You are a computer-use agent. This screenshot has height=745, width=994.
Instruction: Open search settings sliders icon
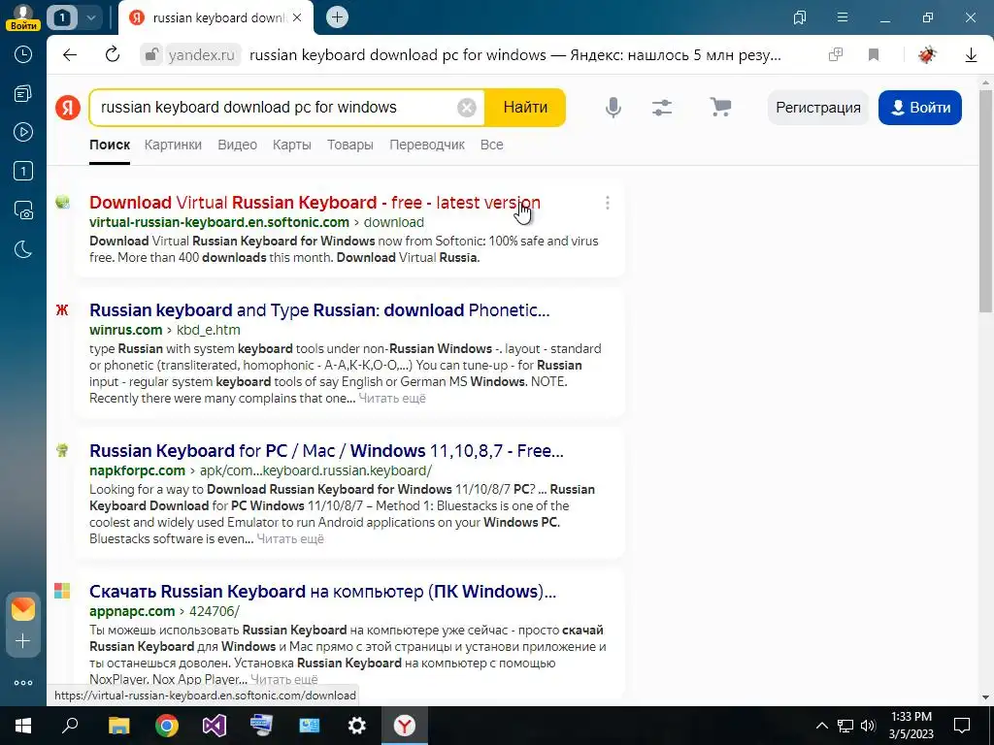662,108
